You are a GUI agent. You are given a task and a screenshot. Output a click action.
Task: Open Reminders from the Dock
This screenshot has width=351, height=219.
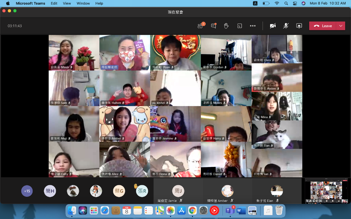pos(149,210)
